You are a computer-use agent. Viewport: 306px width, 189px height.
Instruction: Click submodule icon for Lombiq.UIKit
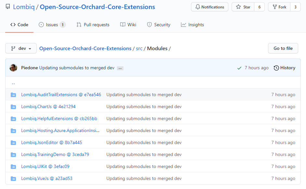tap(13, 167)
